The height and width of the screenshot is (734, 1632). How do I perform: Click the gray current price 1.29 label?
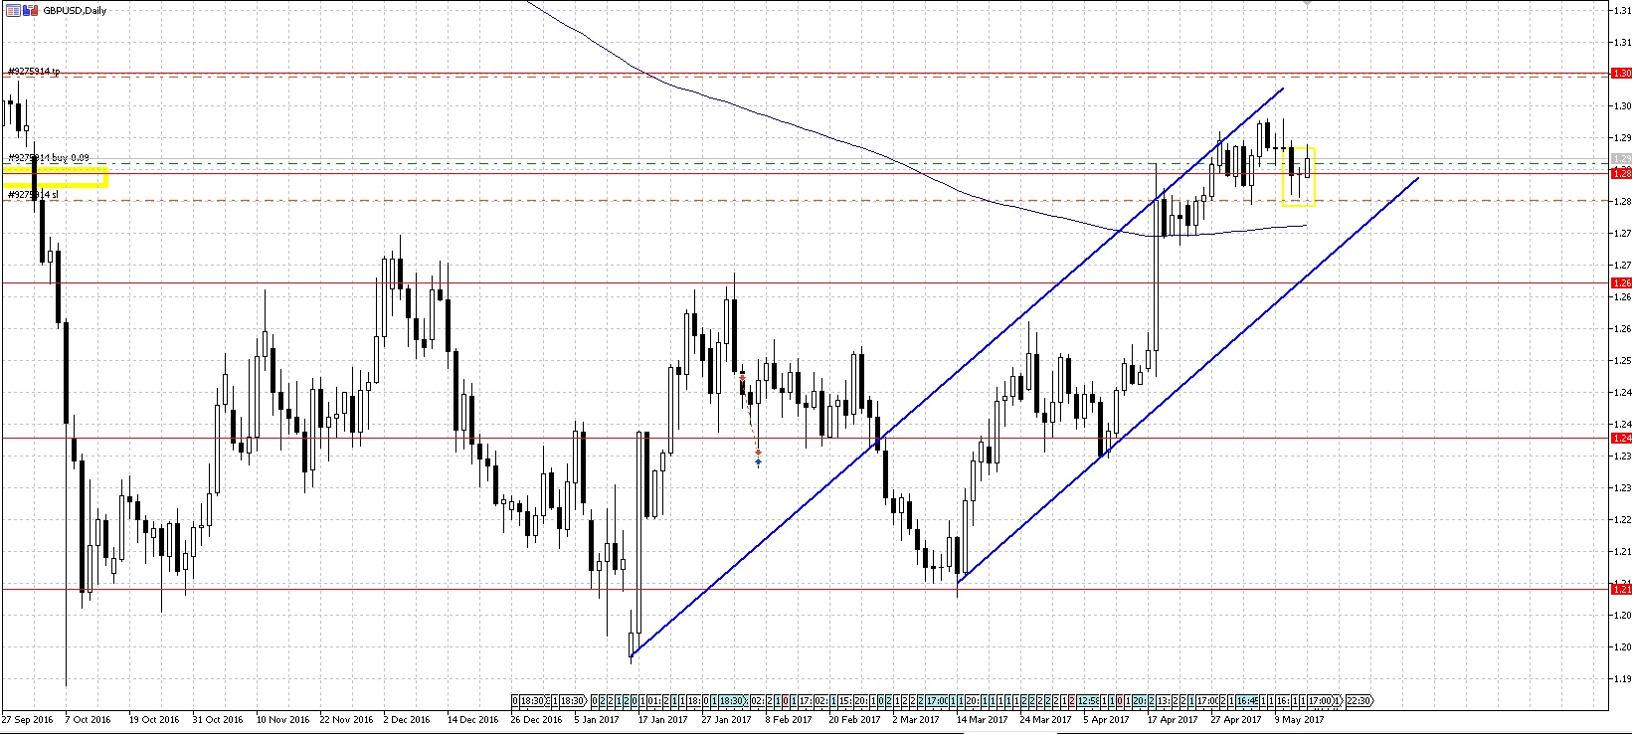point(1621,159)
